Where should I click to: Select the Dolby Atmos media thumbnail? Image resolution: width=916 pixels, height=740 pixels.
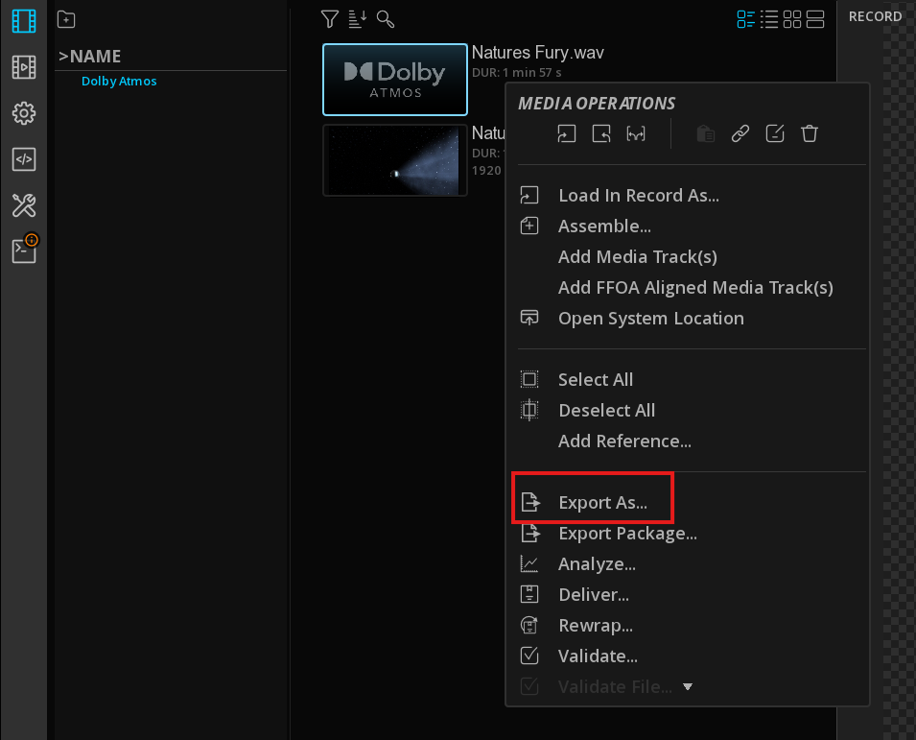(395, 80)
